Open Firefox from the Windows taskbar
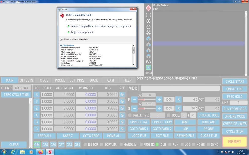The width and height of the screenshot is (249, 155). [40, 152]
